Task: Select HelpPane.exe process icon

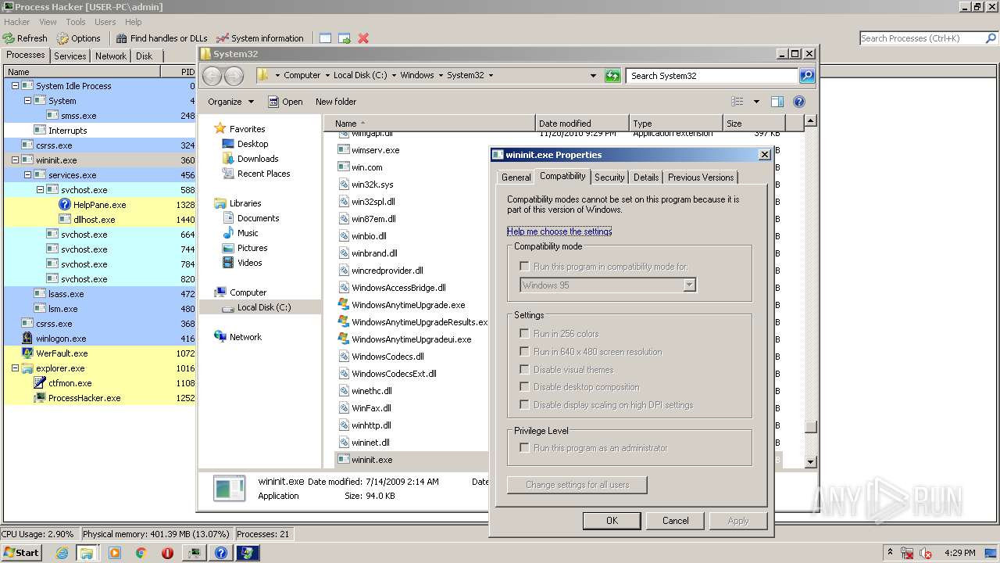Action: click(x=65, y=205)
